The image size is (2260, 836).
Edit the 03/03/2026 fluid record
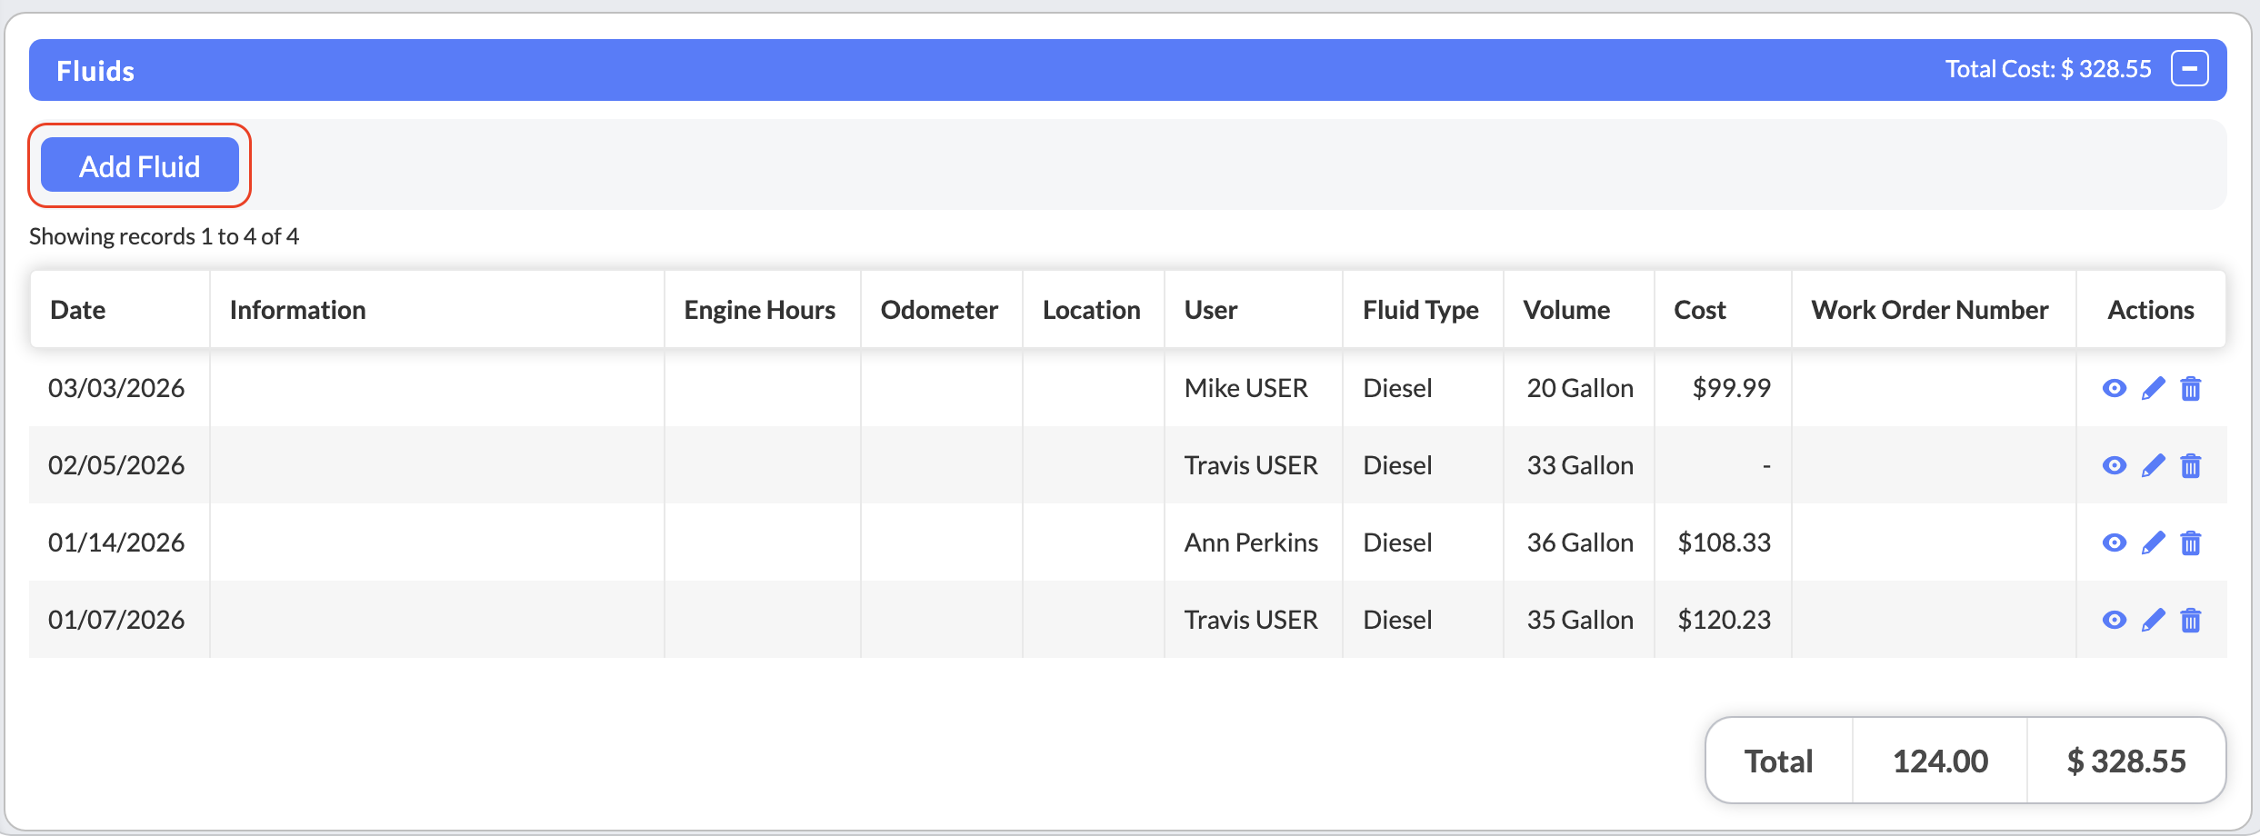click(x=2153, y=388)
